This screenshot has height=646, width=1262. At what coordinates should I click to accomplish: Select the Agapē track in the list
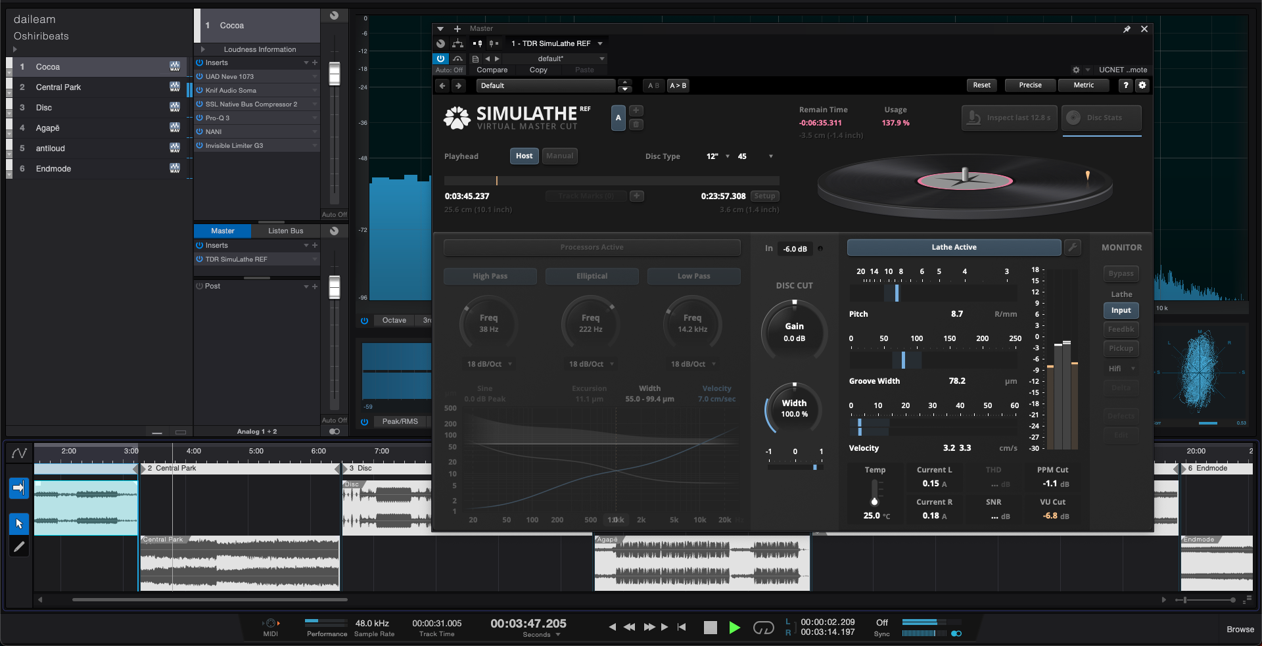pos(99,127)
